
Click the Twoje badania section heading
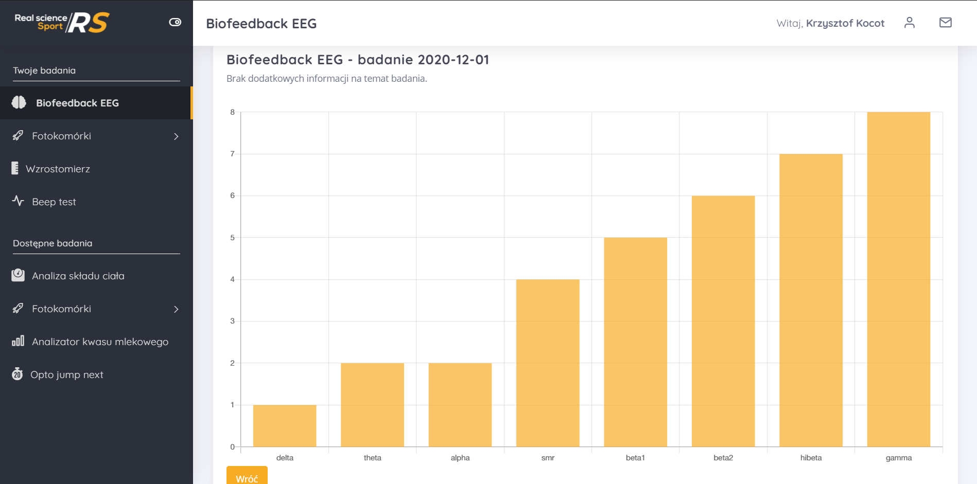(x=44, y=70)
